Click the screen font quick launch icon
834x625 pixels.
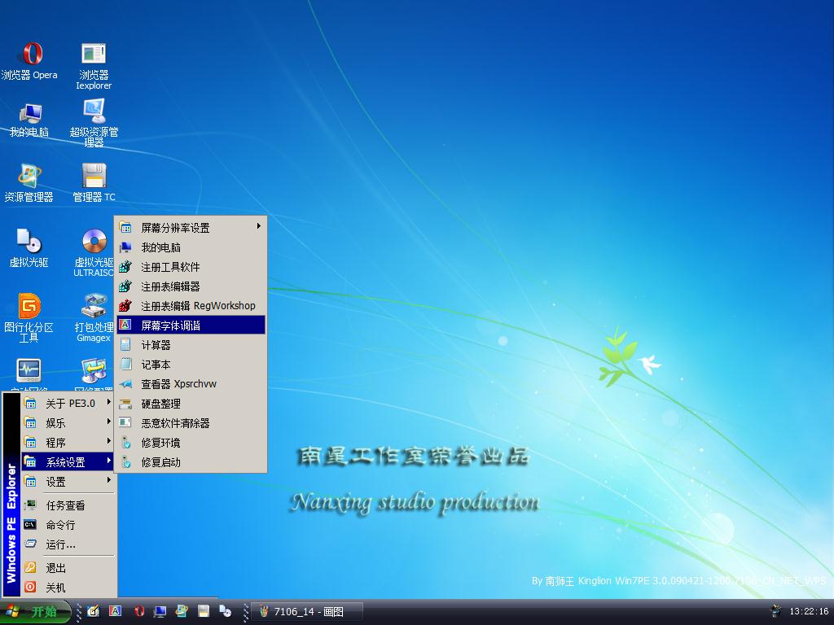click(116, 611)
